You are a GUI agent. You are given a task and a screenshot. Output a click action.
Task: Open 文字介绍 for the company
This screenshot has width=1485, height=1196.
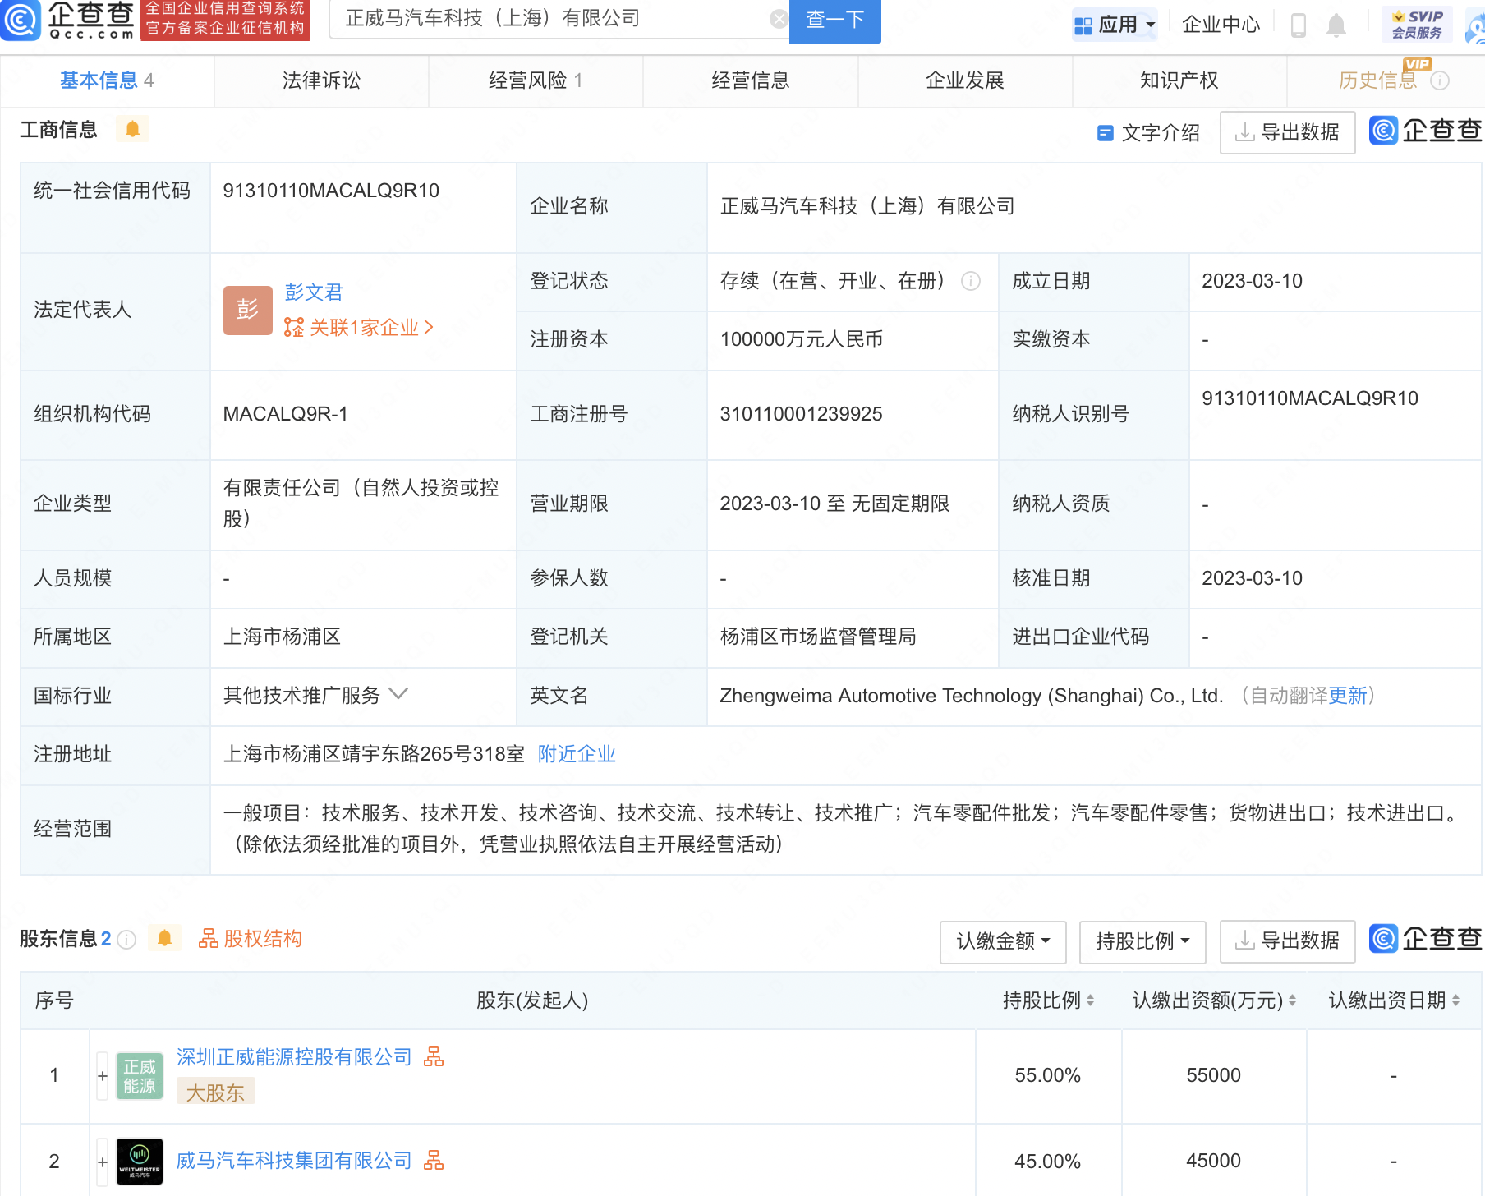(x=1149, y=132)
